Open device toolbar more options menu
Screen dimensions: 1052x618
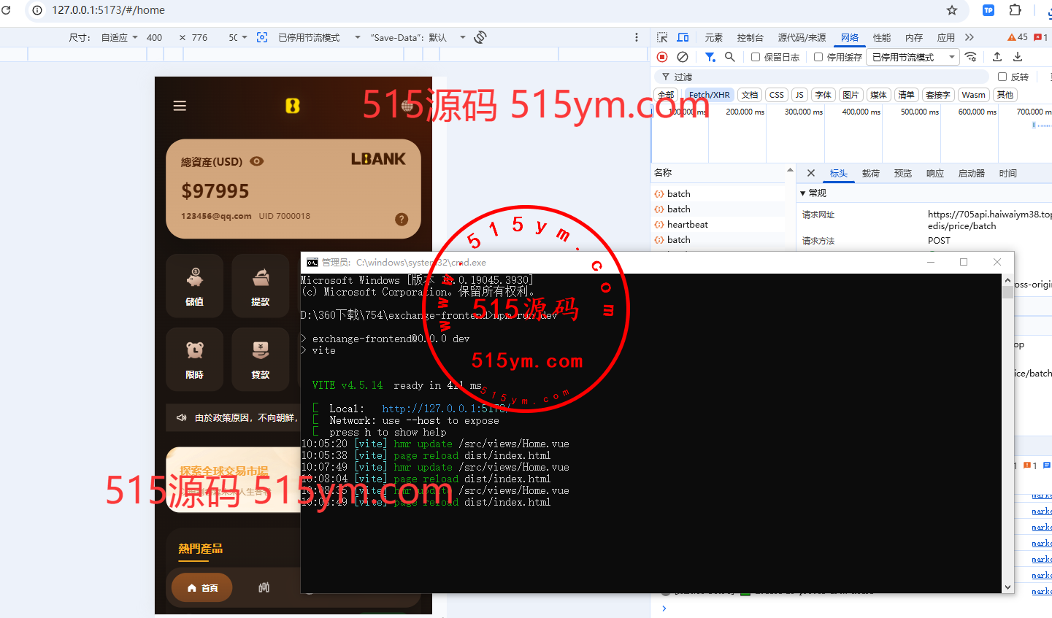pyautogui.click(x=637, y=37)
